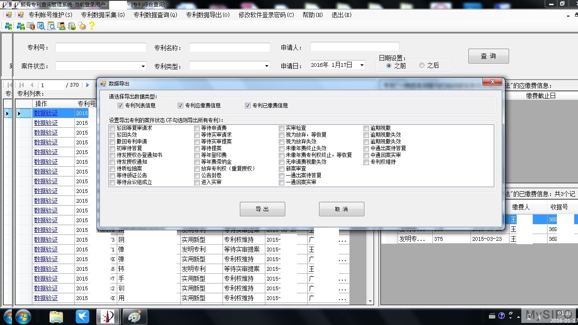Viewport: 578px width, 325px height.
Task: Open the 专利数据采集(G) menu
Action: pos(103,15)
